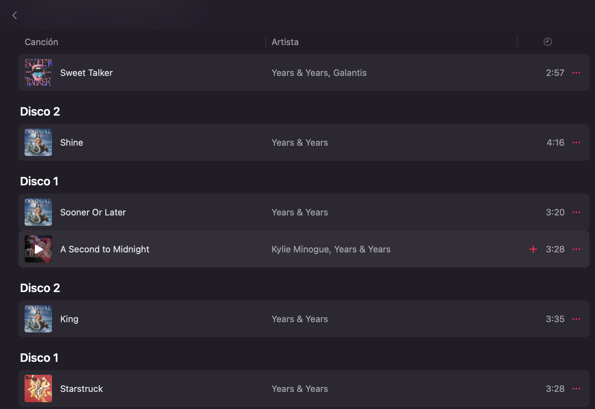Screen dimensions: 595x409
Task: Click the Starstruck album artwork
Action: click(38, 388)
